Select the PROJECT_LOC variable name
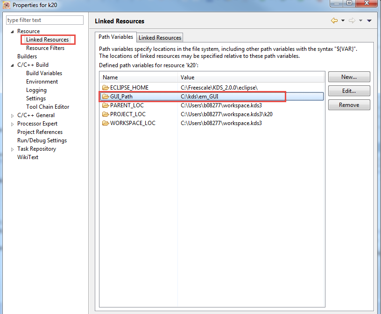The image size is (381, 314). click(x=128, y=114)
